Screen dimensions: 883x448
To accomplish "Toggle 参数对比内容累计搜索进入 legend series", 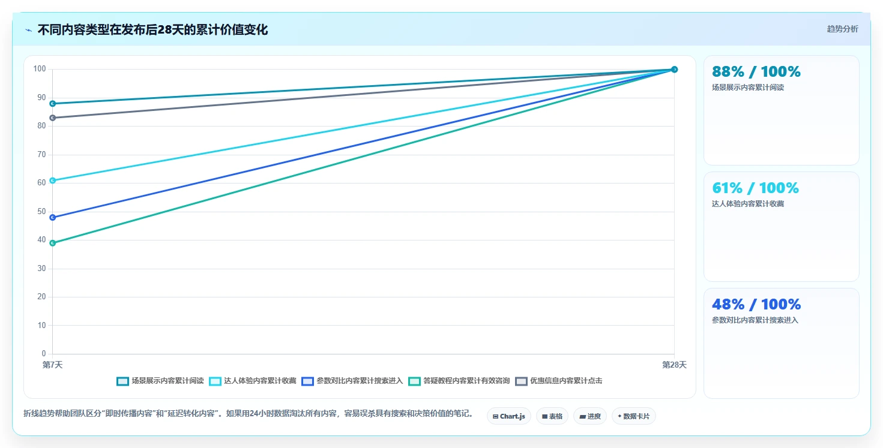I will pos(352,381).
